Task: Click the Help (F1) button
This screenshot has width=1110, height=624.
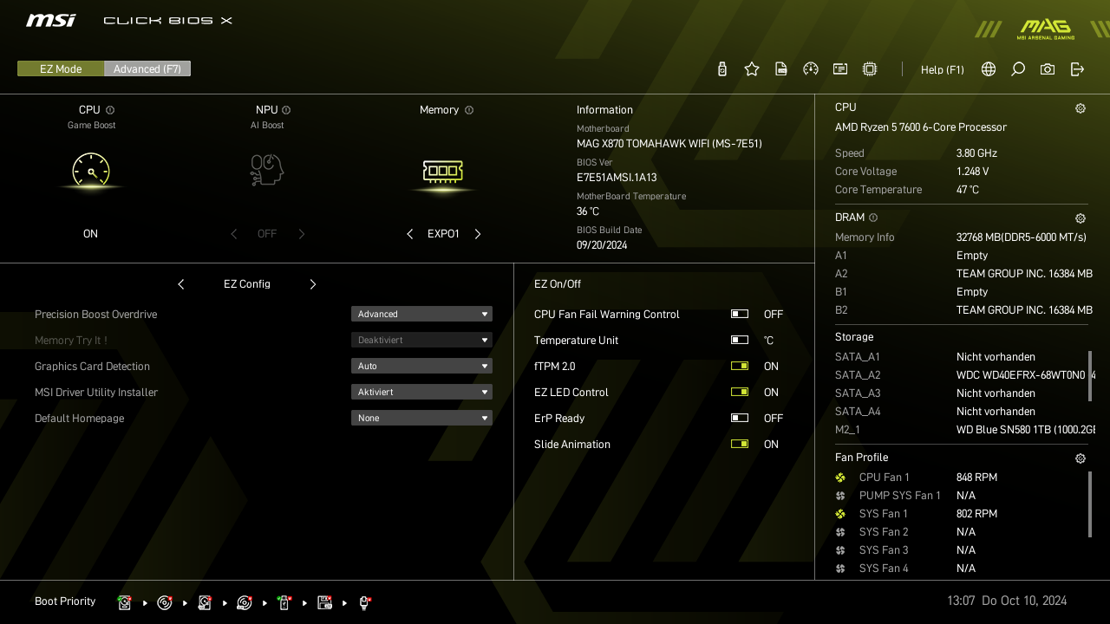Action: [x=942, y=69]
